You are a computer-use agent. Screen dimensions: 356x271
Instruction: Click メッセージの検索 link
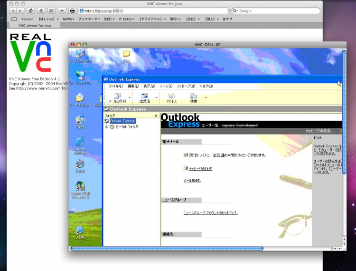319,131
